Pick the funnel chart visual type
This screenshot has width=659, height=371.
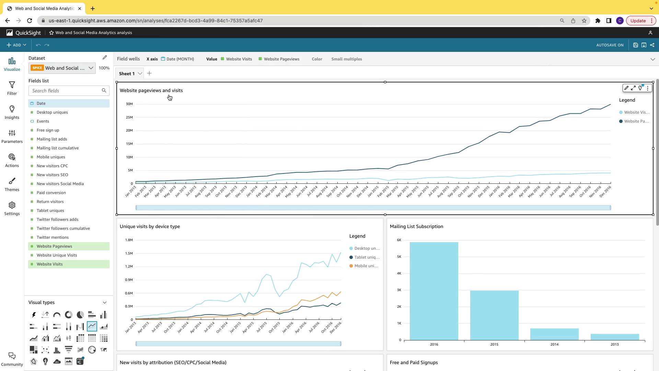tap(69, 350)
